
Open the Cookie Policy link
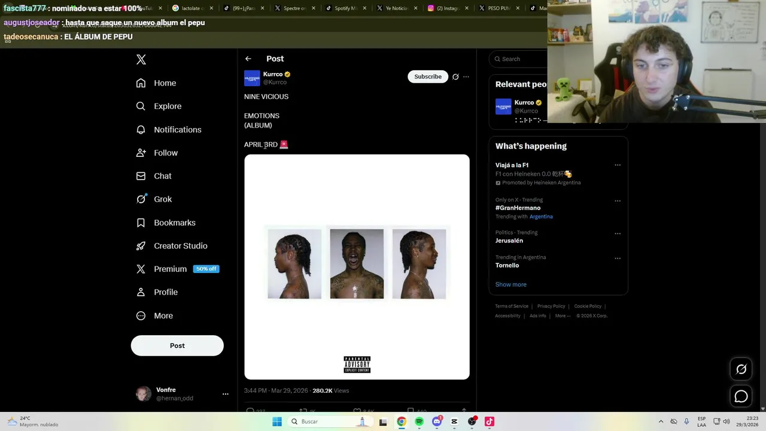click(x=588, y=306)
